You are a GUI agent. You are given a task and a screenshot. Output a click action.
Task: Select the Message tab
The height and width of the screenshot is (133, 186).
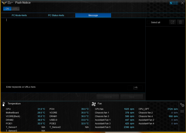point(93,15)
